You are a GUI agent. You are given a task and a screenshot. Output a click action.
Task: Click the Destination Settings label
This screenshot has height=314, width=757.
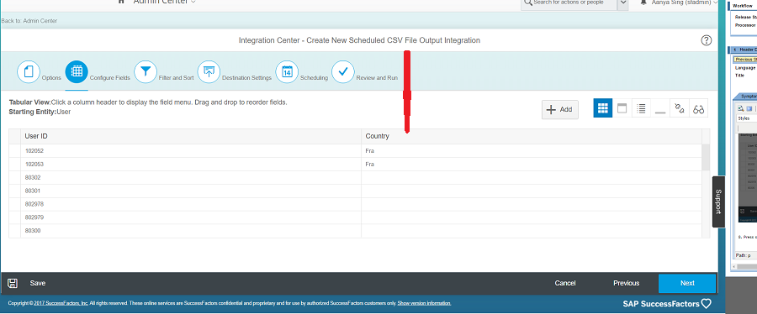coord(246,77)
